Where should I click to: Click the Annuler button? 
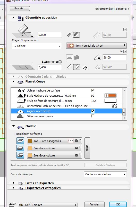pos(94,204)
